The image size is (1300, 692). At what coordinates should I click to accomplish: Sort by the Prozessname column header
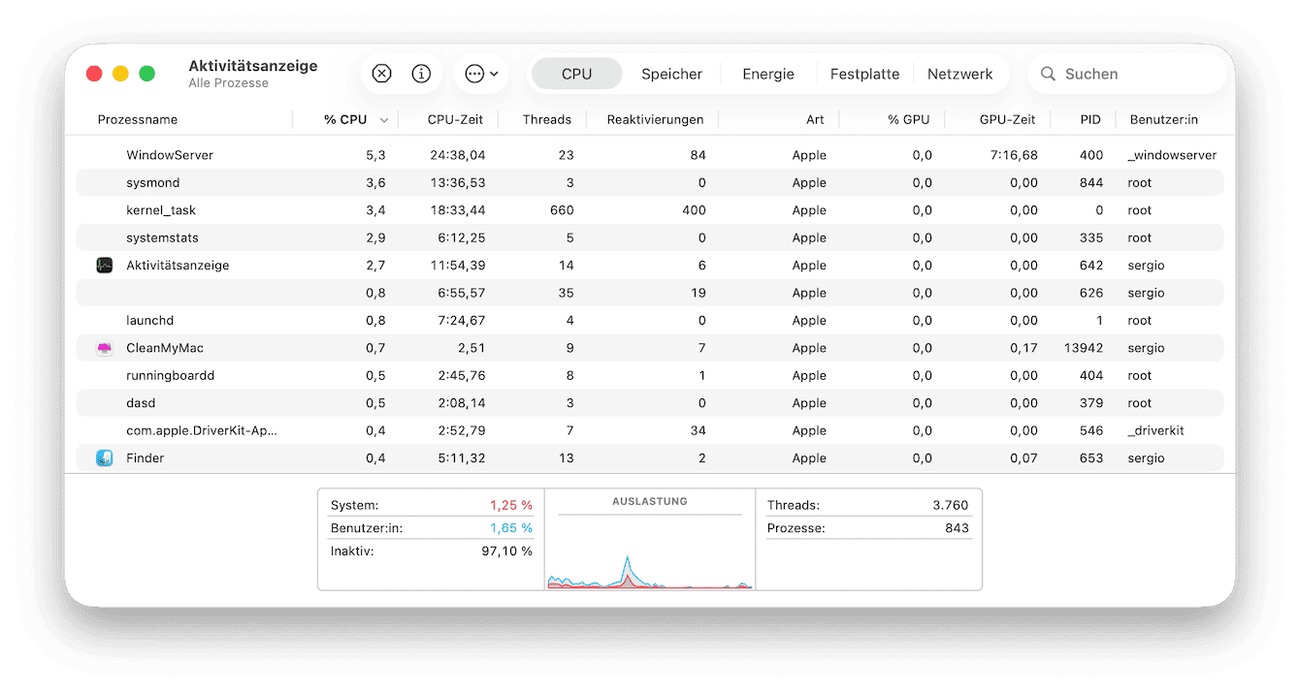[138, 120]
